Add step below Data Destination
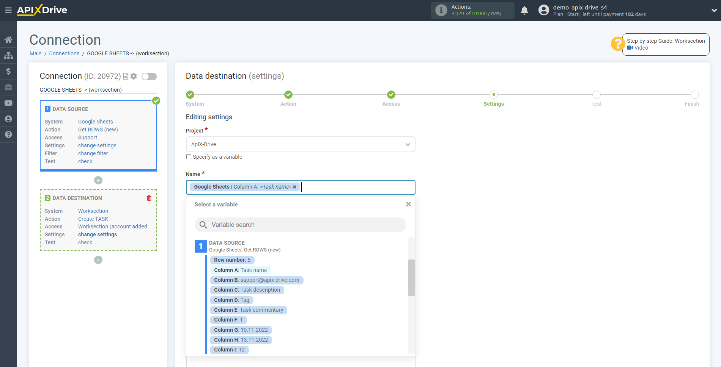721x367 pixels. pos(98,260)
